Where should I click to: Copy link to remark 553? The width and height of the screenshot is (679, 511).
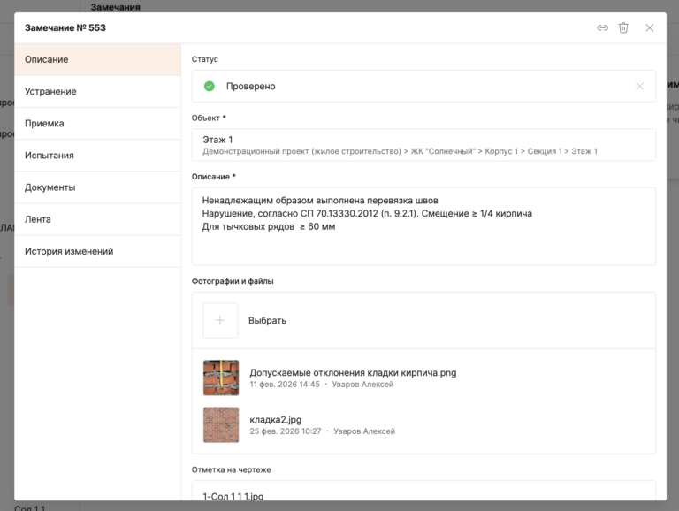click(x=602, y=27)
